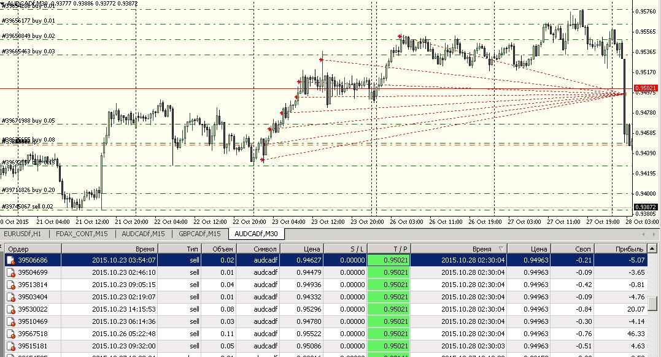Select order number 39506686
The width and height of the screenshot is (661, 357).
coord(33,261)
